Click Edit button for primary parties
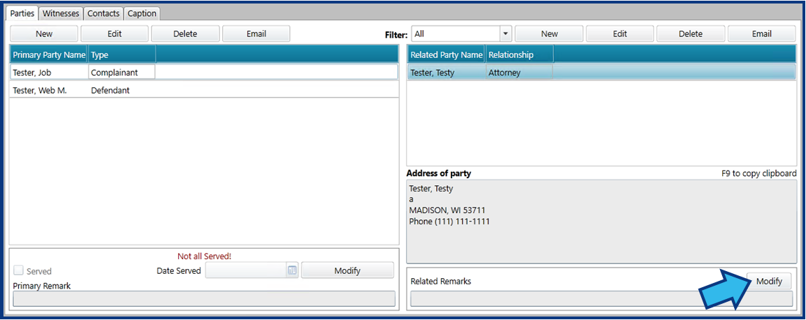The image size is (806, 320). point(115,34)
